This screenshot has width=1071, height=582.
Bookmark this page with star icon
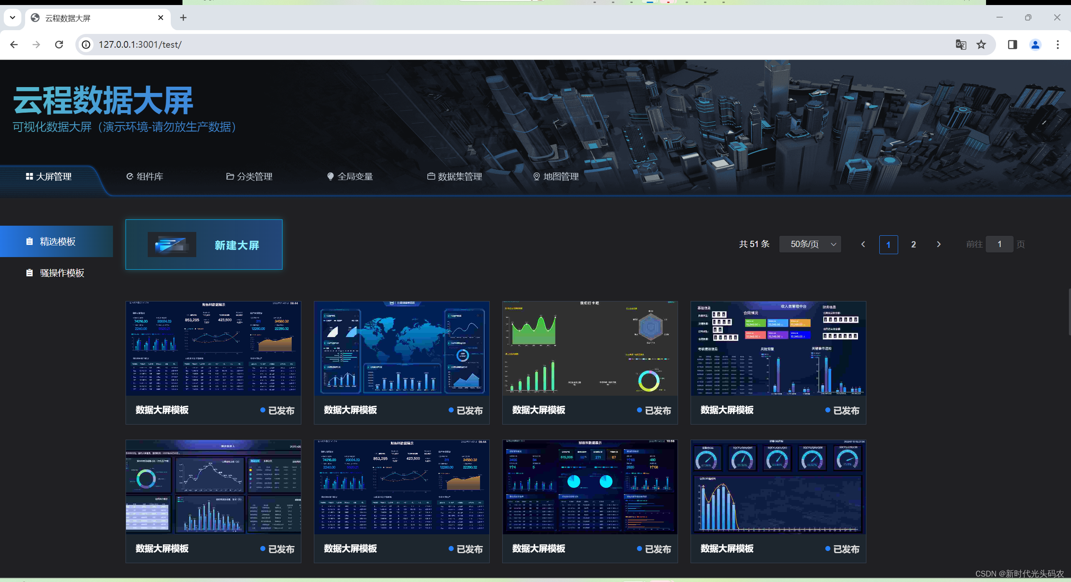pyautogui.click(x=981, y=44)
